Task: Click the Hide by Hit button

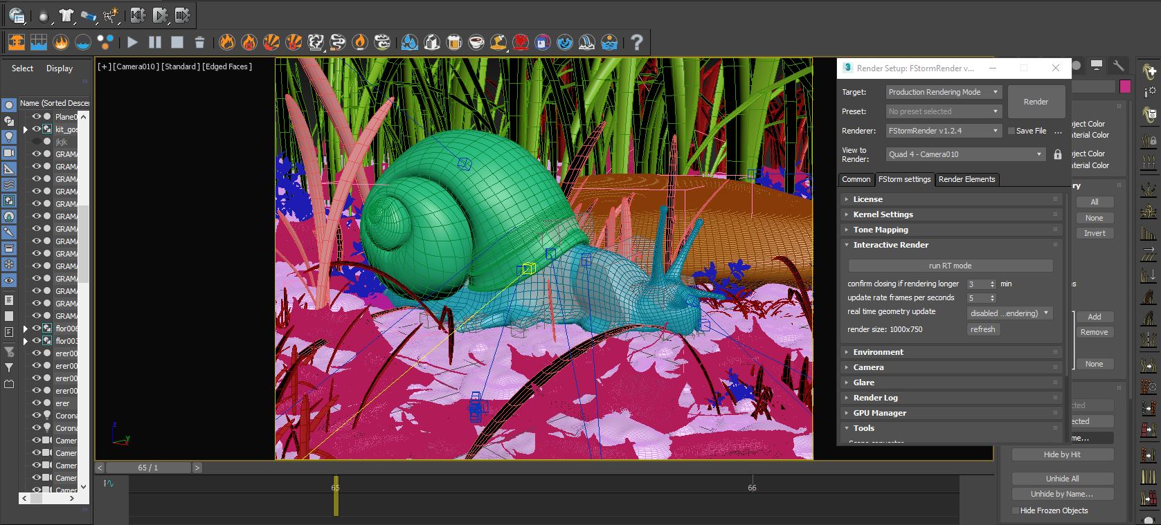Action: click(1062, 454)
